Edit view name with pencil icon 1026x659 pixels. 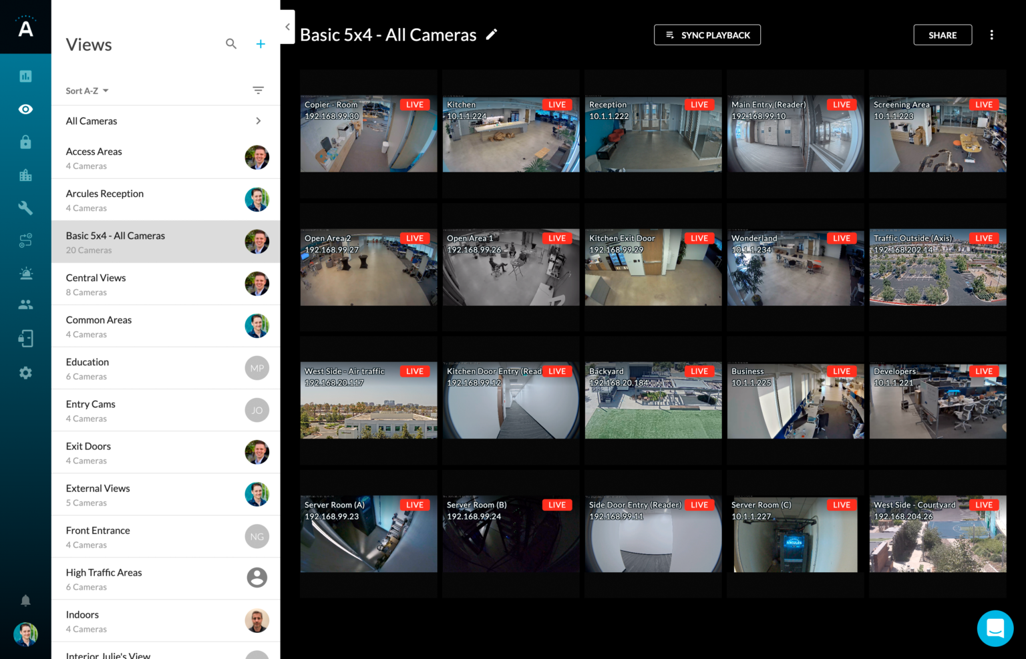pyautogui.click(x=492, y=35)
